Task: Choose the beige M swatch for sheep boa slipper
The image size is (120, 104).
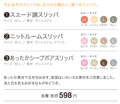Action: click(94, 63)
